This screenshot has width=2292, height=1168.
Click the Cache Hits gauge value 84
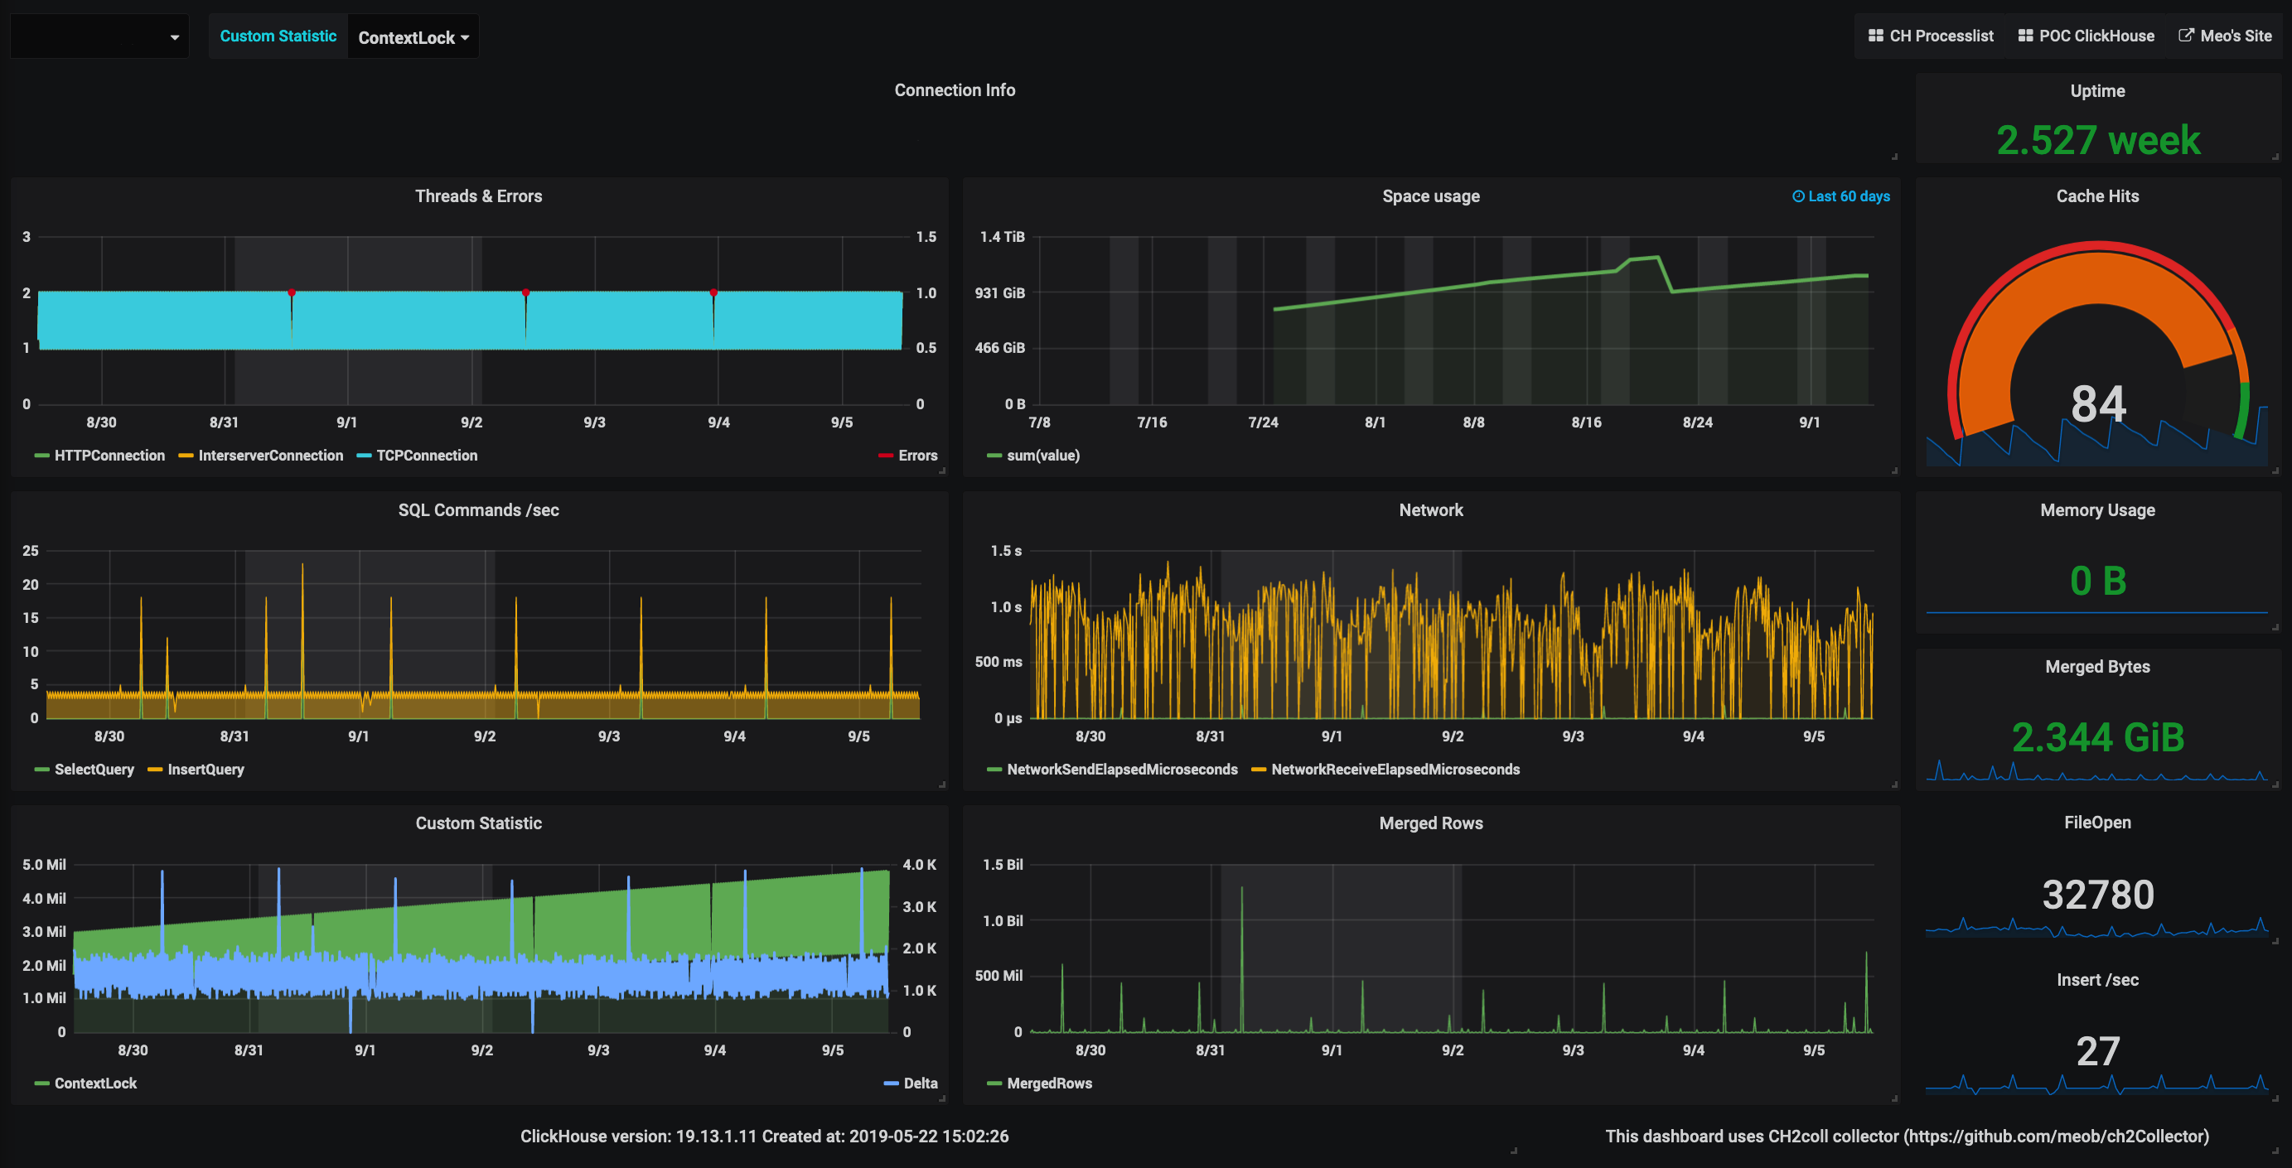coord(2097,403)
